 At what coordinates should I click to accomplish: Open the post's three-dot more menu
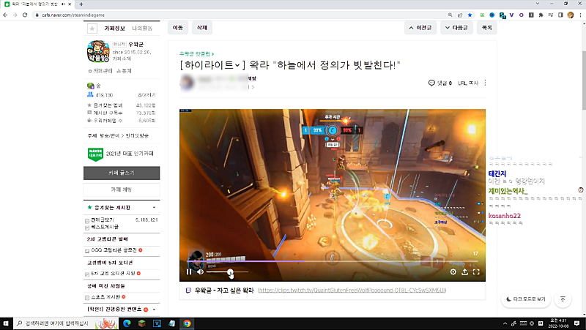point(485,83)
